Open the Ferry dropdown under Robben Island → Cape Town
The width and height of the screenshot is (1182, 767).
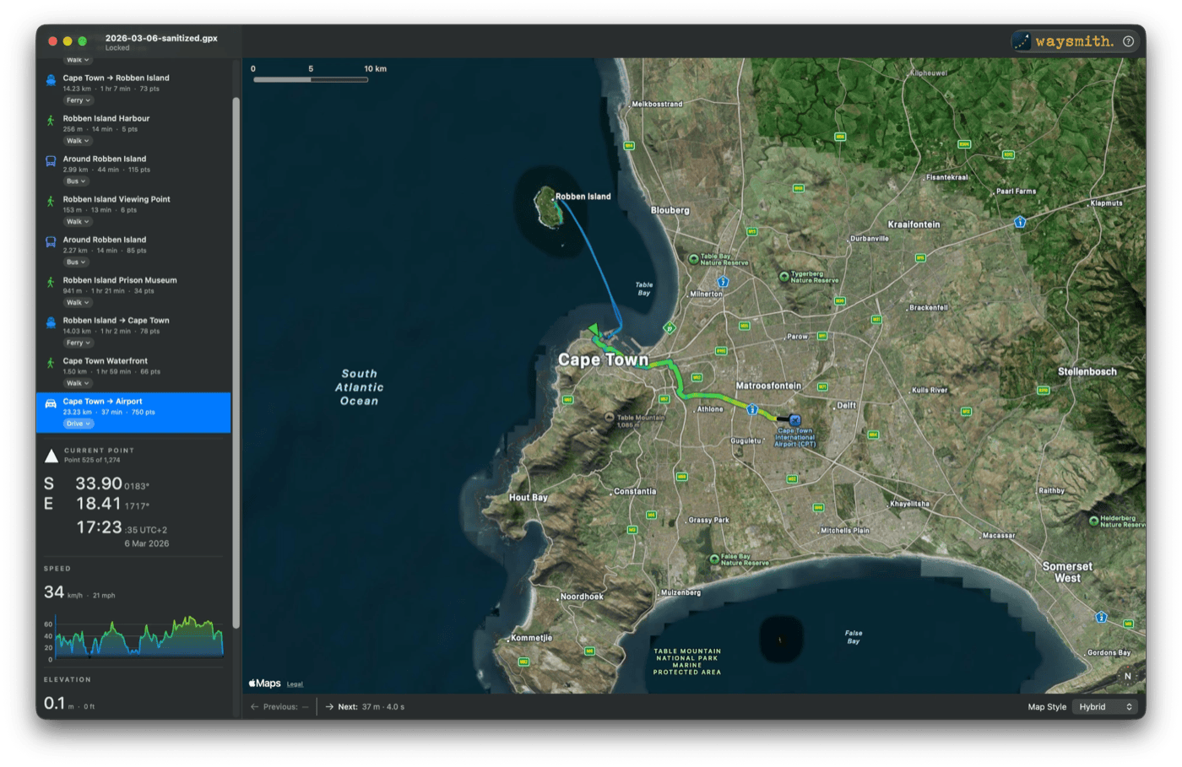point(78,343)
